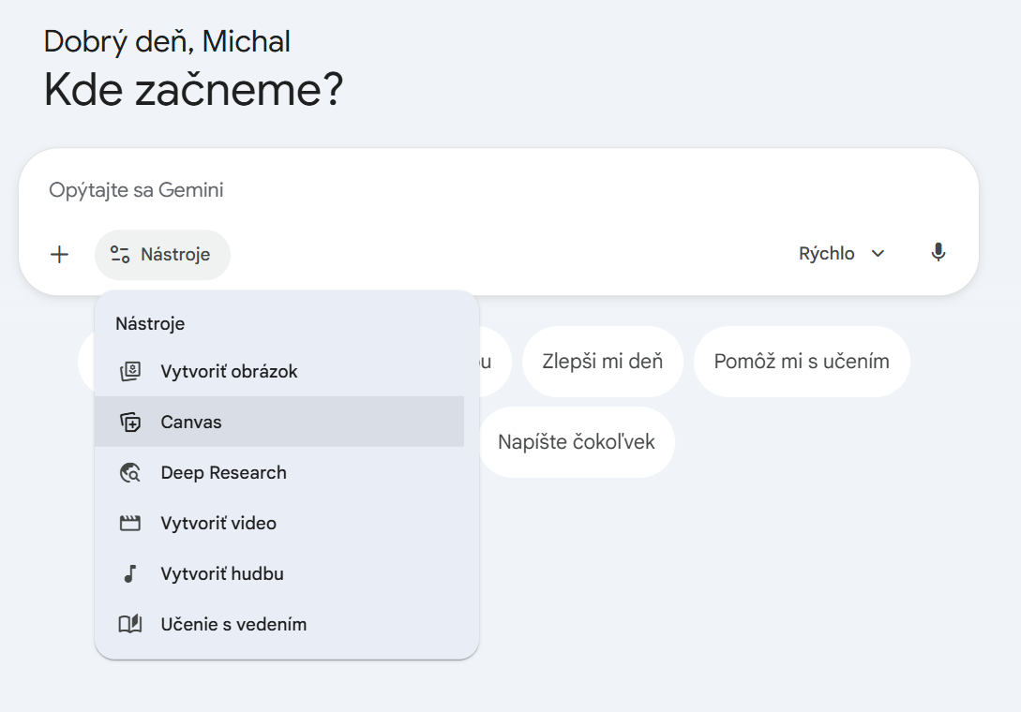This screenshot has width=1021, height=712.
Task: Click the Vytvoriť video clapperboard icon
Action: (130, 524)
